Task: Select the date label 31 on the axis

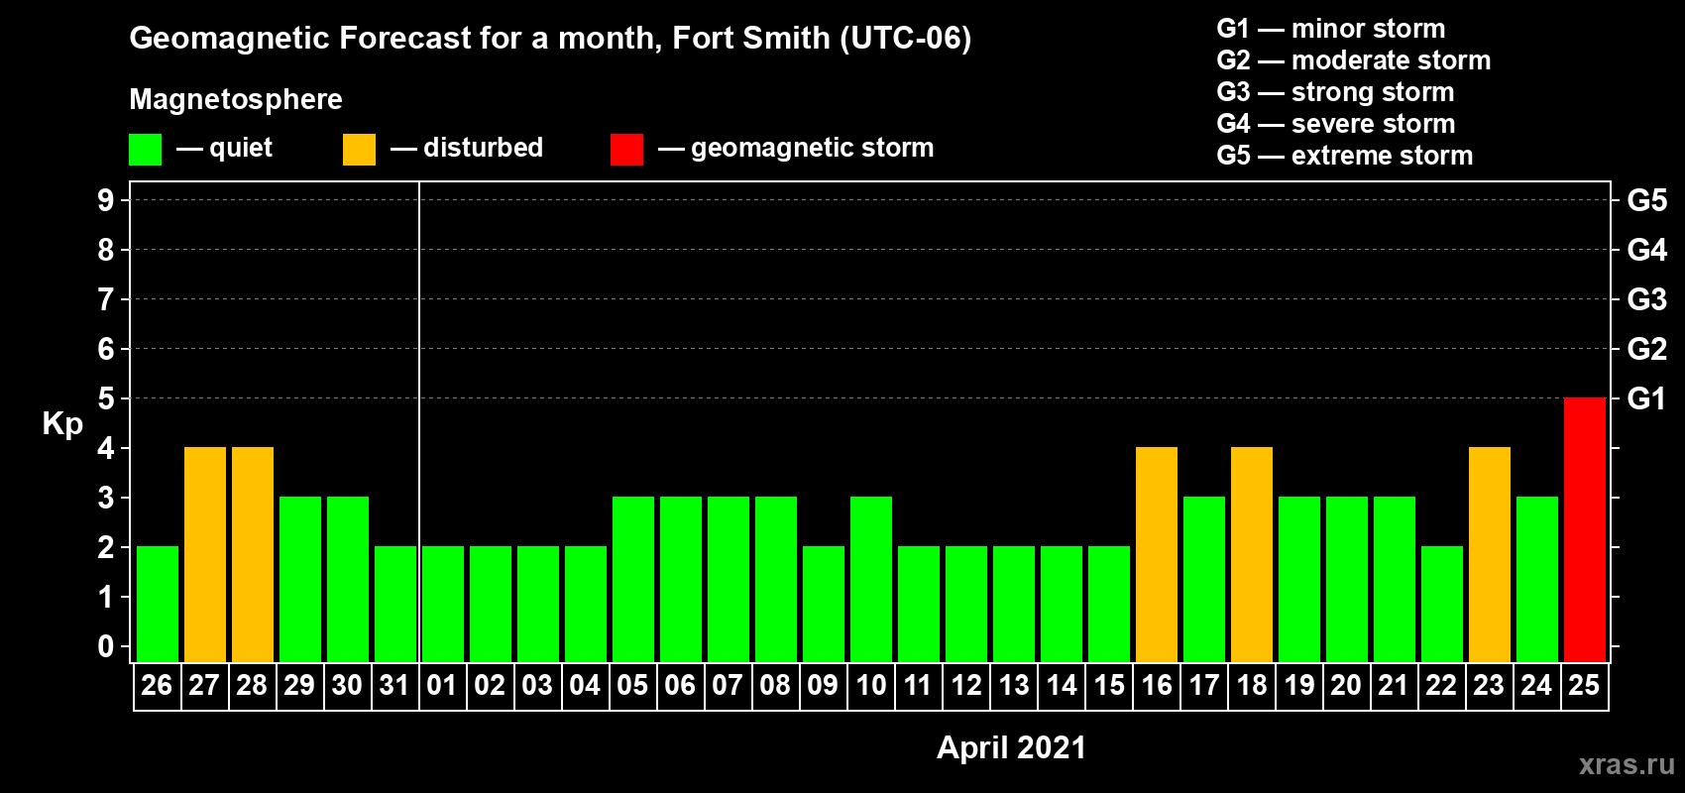Action: pos(394,686)
